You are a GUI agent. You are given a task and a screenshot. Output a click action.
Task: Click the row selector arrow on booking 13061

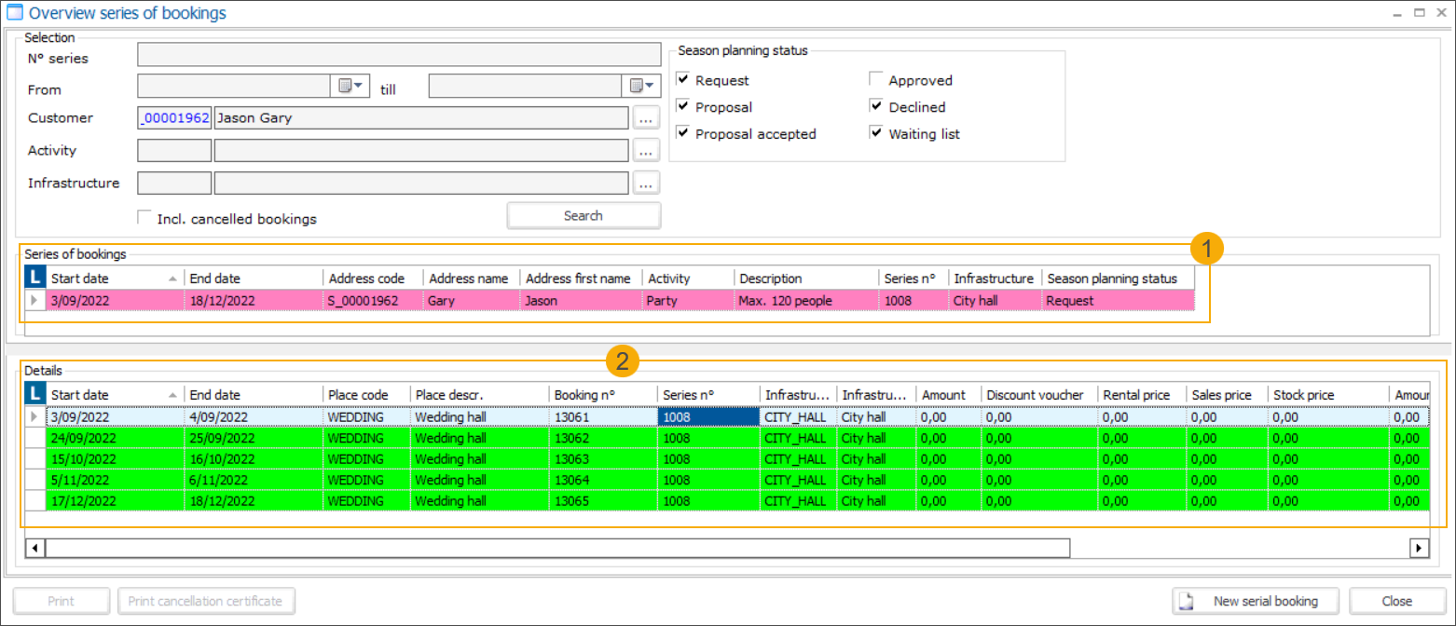(34, 416)
